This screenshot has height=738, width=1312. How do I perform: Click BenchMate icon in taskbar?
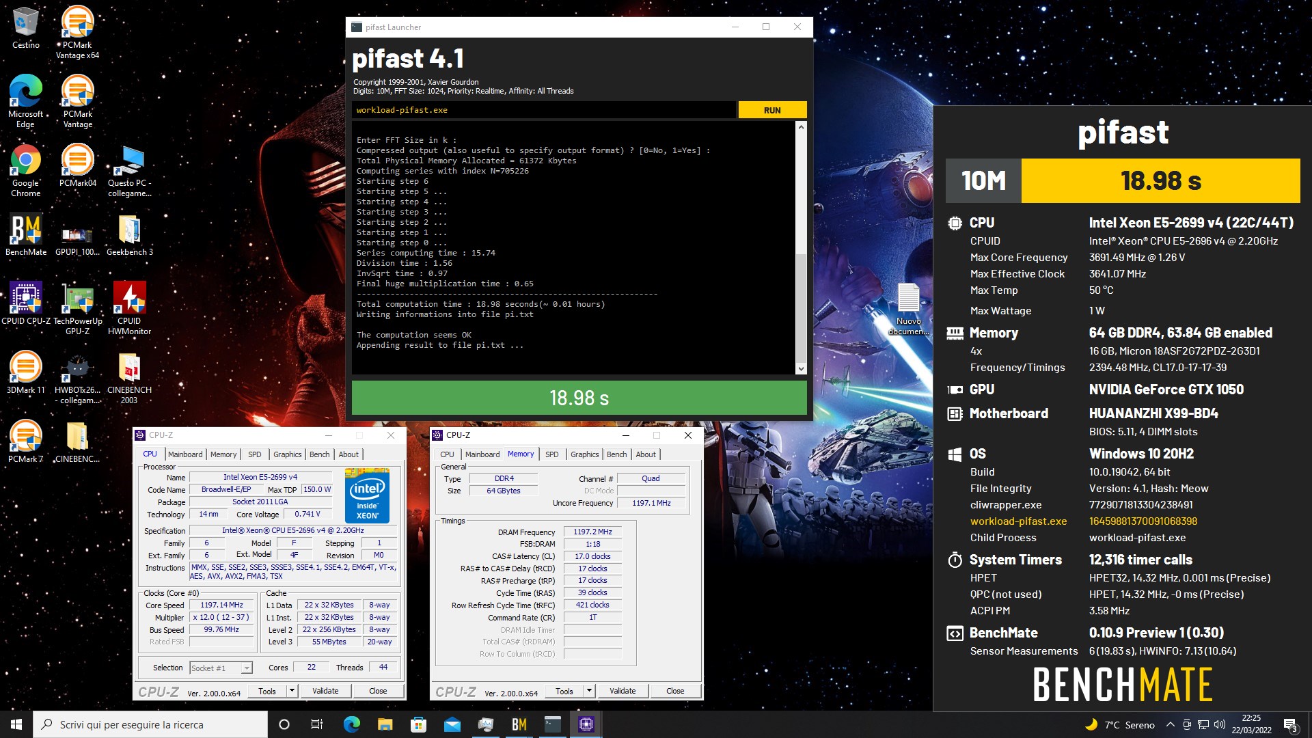519,724
